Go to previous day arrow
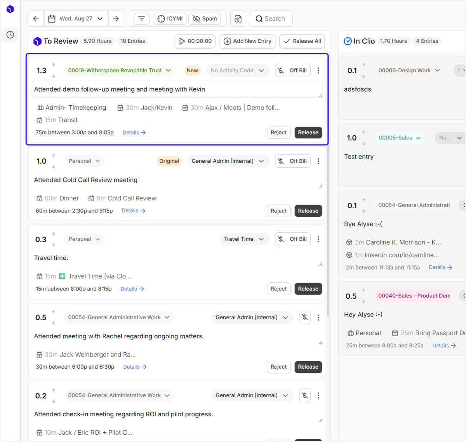466x442 pixels. [x=36, y=19]
